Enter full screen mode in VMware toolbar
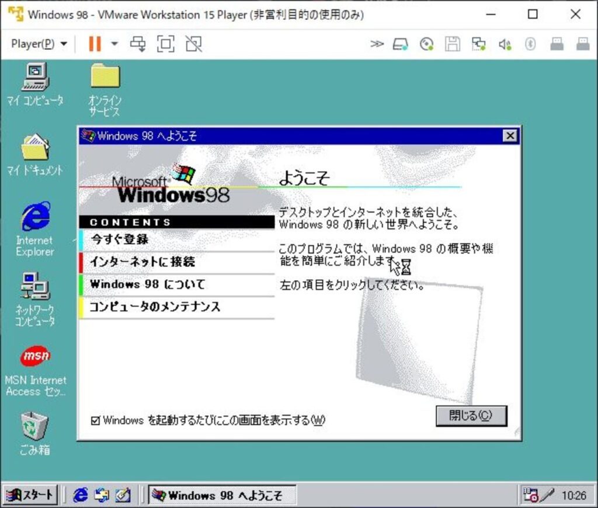Viewport: 598px width, 508px height. point(166,44)
